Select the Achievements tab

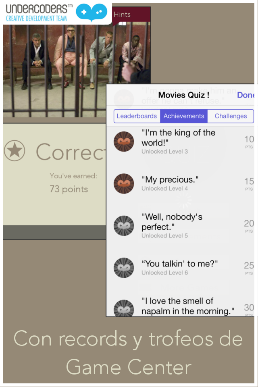coord(184,116)
